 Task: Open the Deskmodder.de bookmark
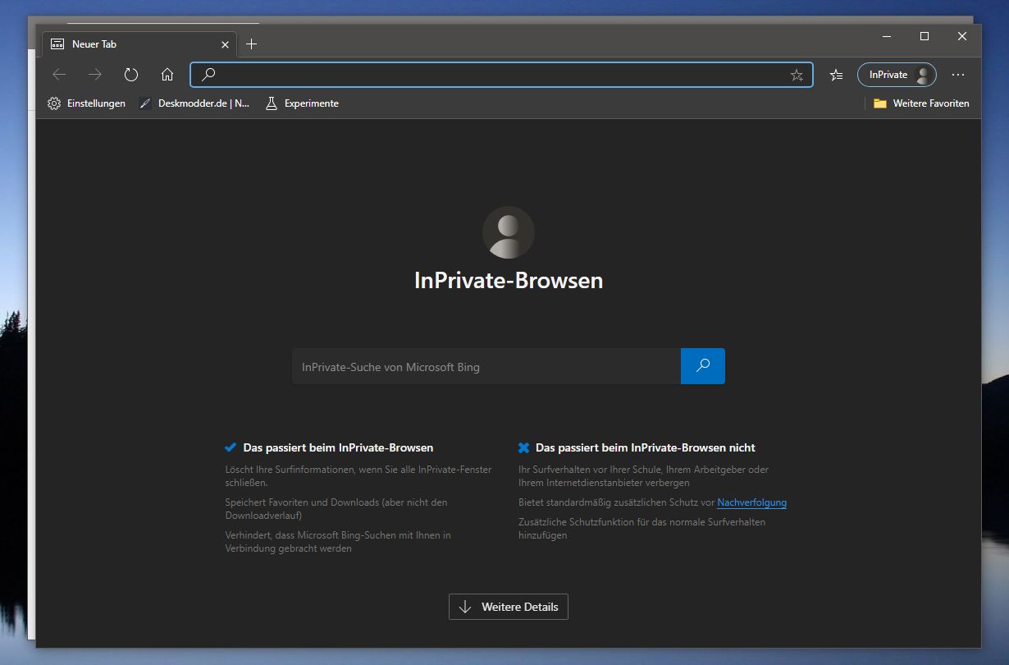[194, 103]
